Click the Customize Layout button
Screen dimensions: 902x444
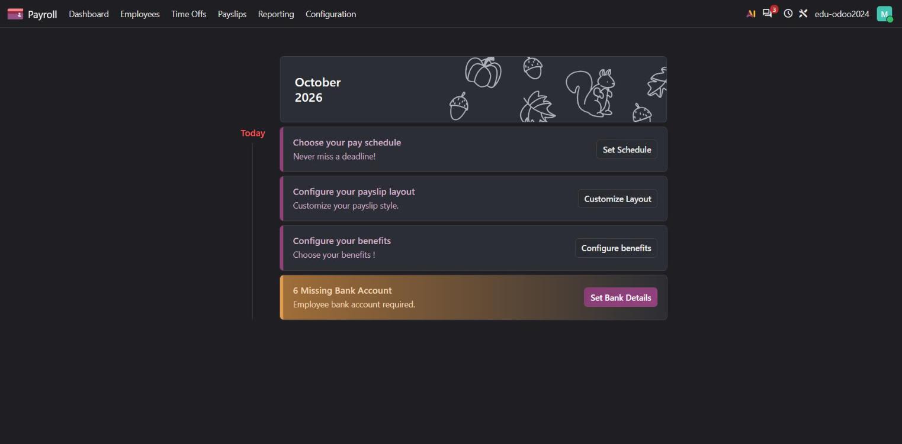618,199
